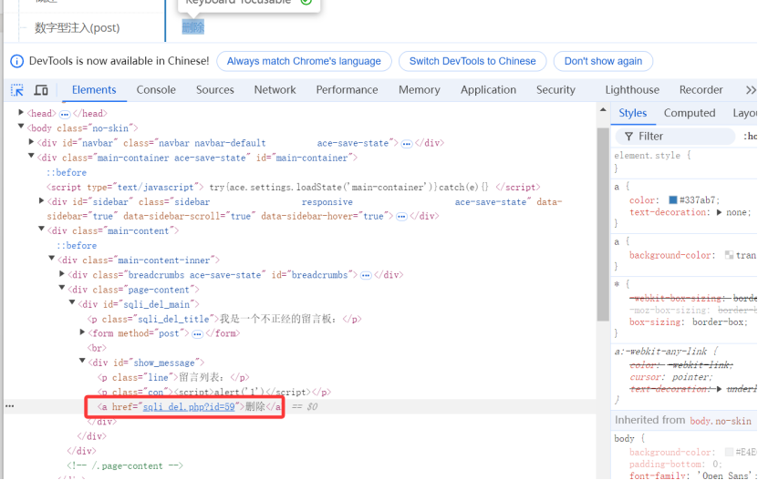This screenshot has width=758, height=480.
Task: Select the p class line 留言列表 row
Action: (173, 378)
